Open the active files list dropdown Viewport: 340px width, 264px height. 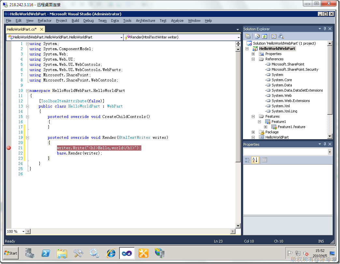238,29
